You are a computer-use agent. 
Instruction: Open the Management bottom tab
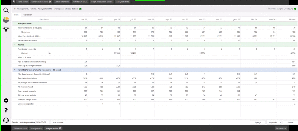[x=36, y=129]
